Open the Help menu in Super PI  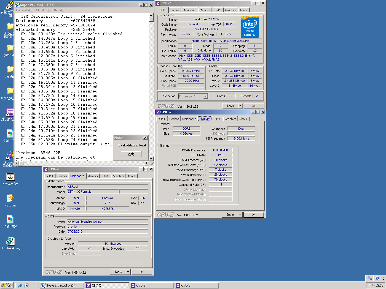tap(59, 10)
